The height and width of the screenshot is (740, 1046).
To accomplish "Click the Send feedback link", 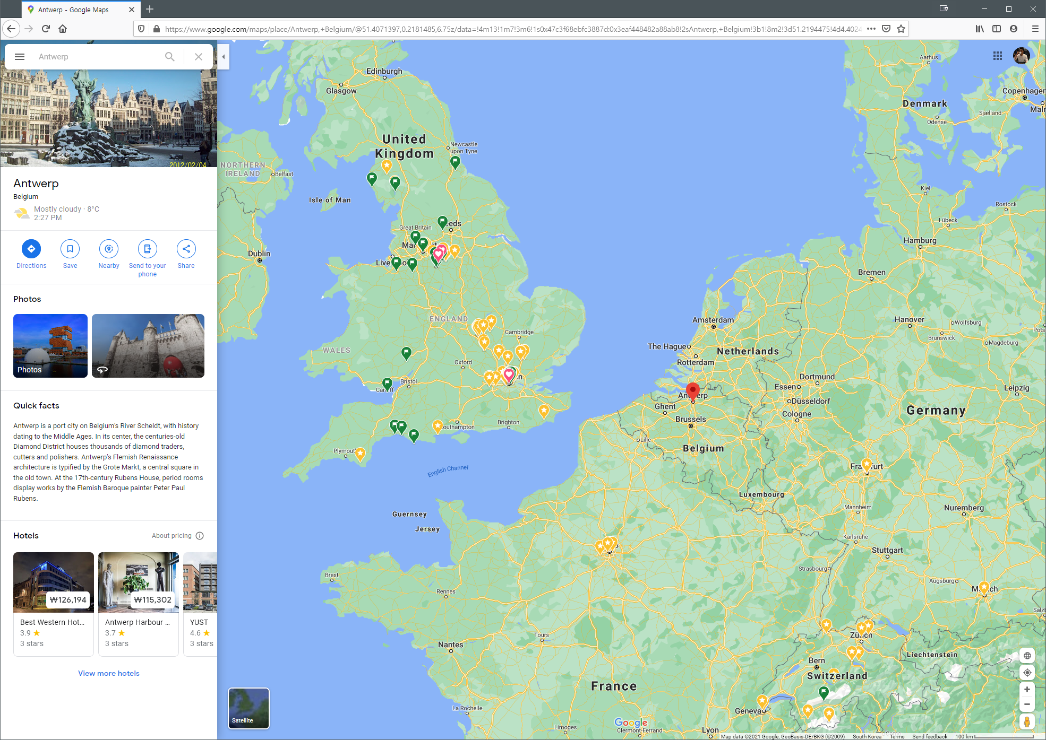I will (x=929, y=736).
